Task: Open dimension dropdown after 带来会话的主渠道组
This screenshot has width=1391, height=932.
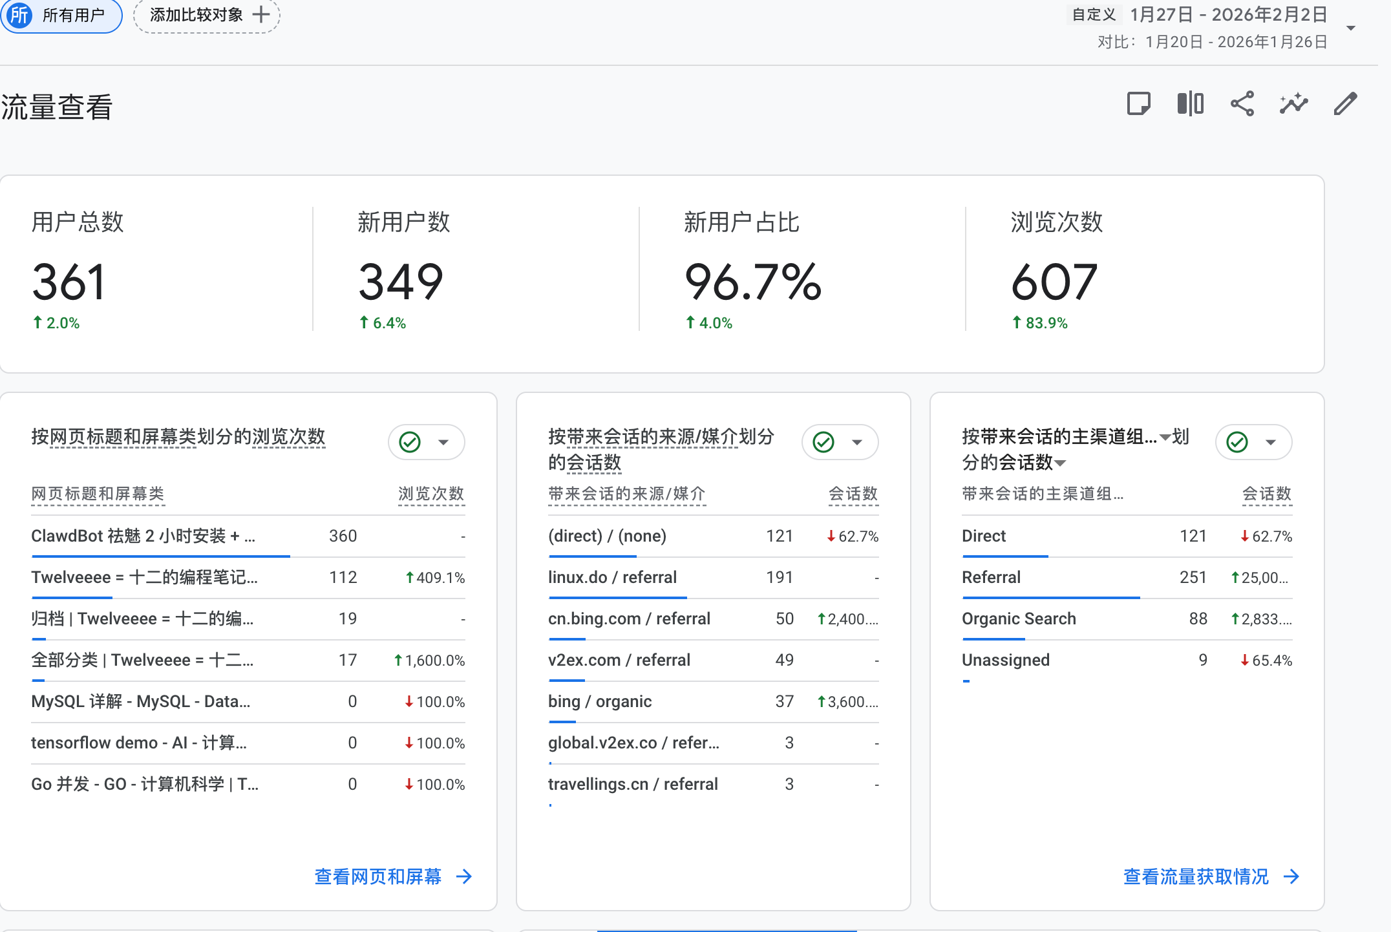Action: pos(1165,438)
